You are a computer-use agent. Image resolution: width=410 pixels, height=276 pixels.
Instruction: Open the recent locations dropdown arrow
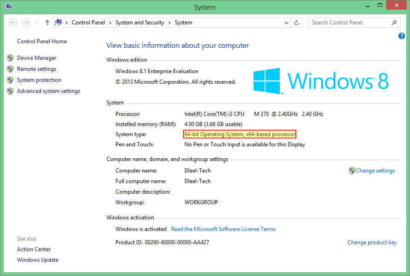coord(37,23)
